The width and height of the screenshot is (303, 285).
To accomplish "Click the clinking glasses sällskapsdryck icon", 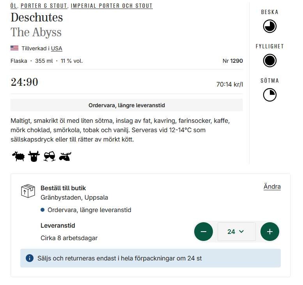I will coord(50,157).
